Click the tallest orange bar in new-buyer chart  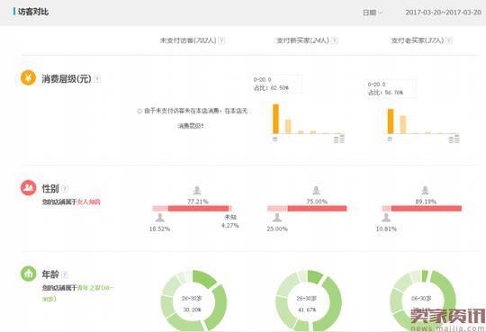(275, 119)
